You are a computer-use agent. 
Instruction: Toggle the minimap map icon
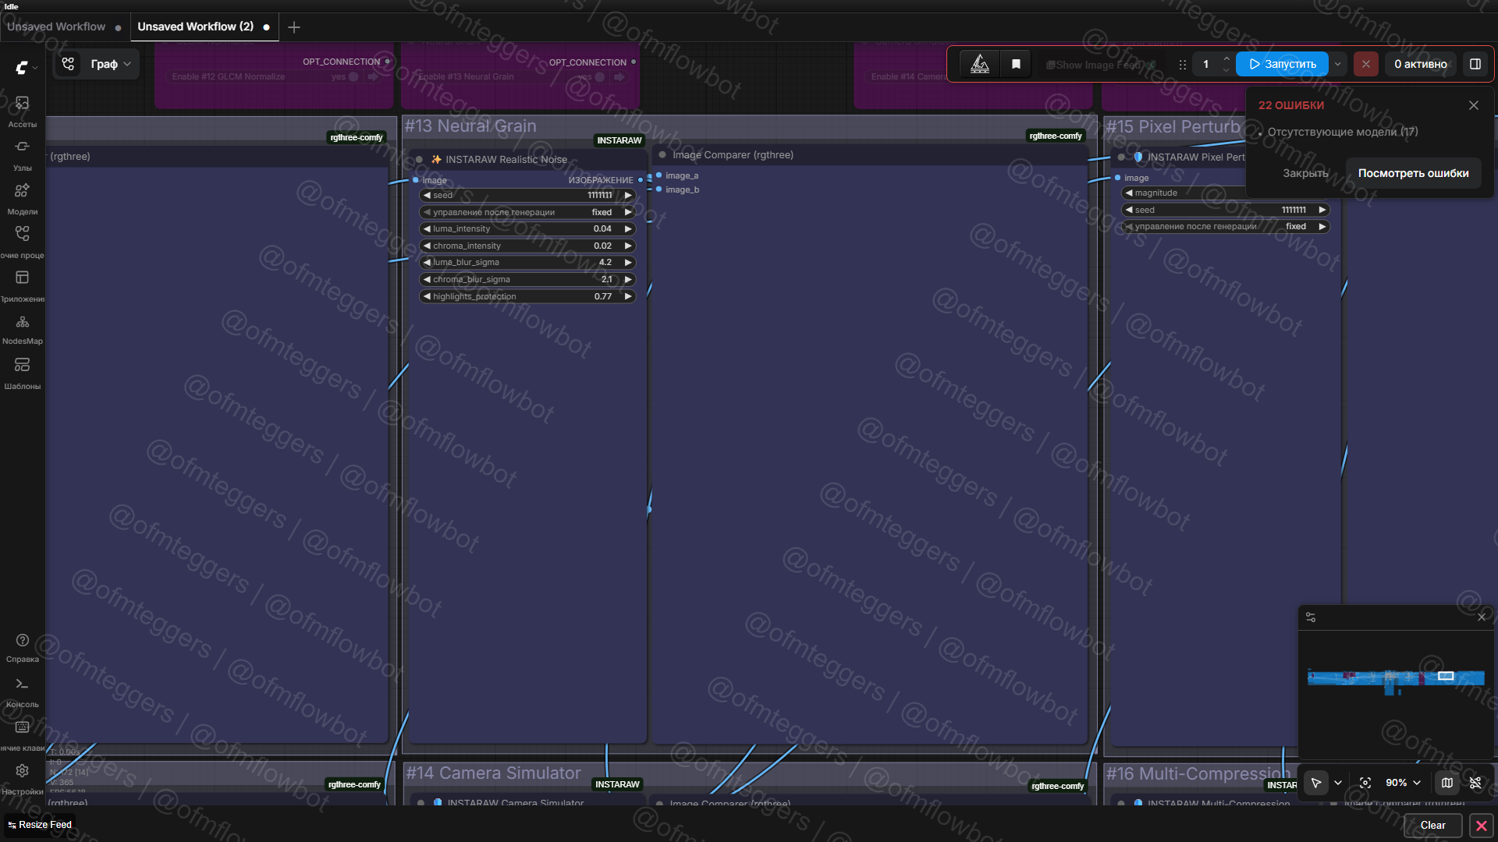click(1447, 783)
